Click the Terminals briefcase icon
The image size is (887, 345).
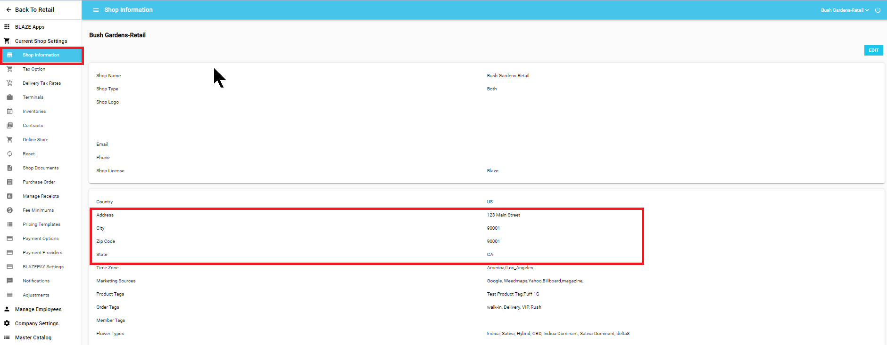[x=9, y=97]
